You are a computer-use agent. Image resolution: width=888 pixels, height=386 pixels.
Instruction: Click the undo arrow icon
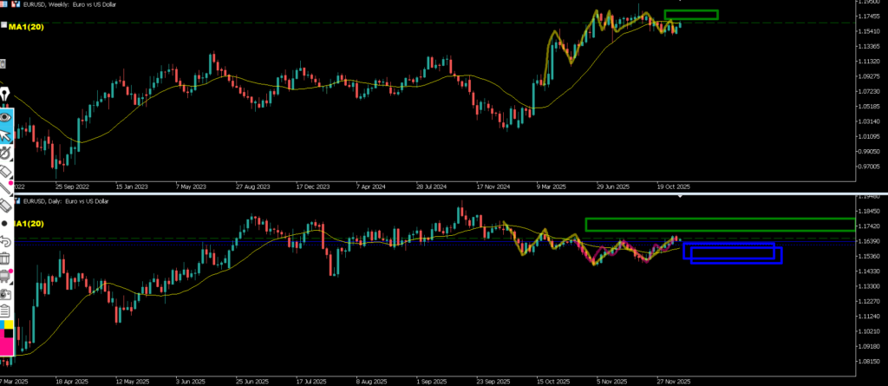pos(5,240)
